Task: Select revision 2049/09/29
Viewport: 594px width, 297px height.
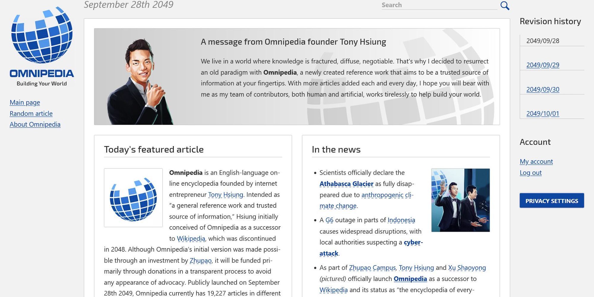Action: pos(543,65)
